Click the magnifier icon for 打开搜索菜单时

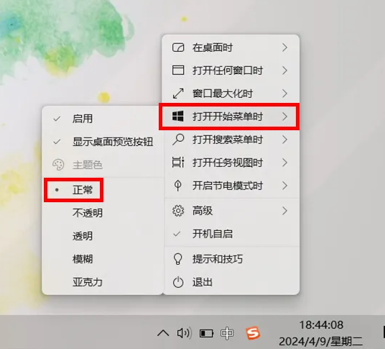click(x=178, y=140)
